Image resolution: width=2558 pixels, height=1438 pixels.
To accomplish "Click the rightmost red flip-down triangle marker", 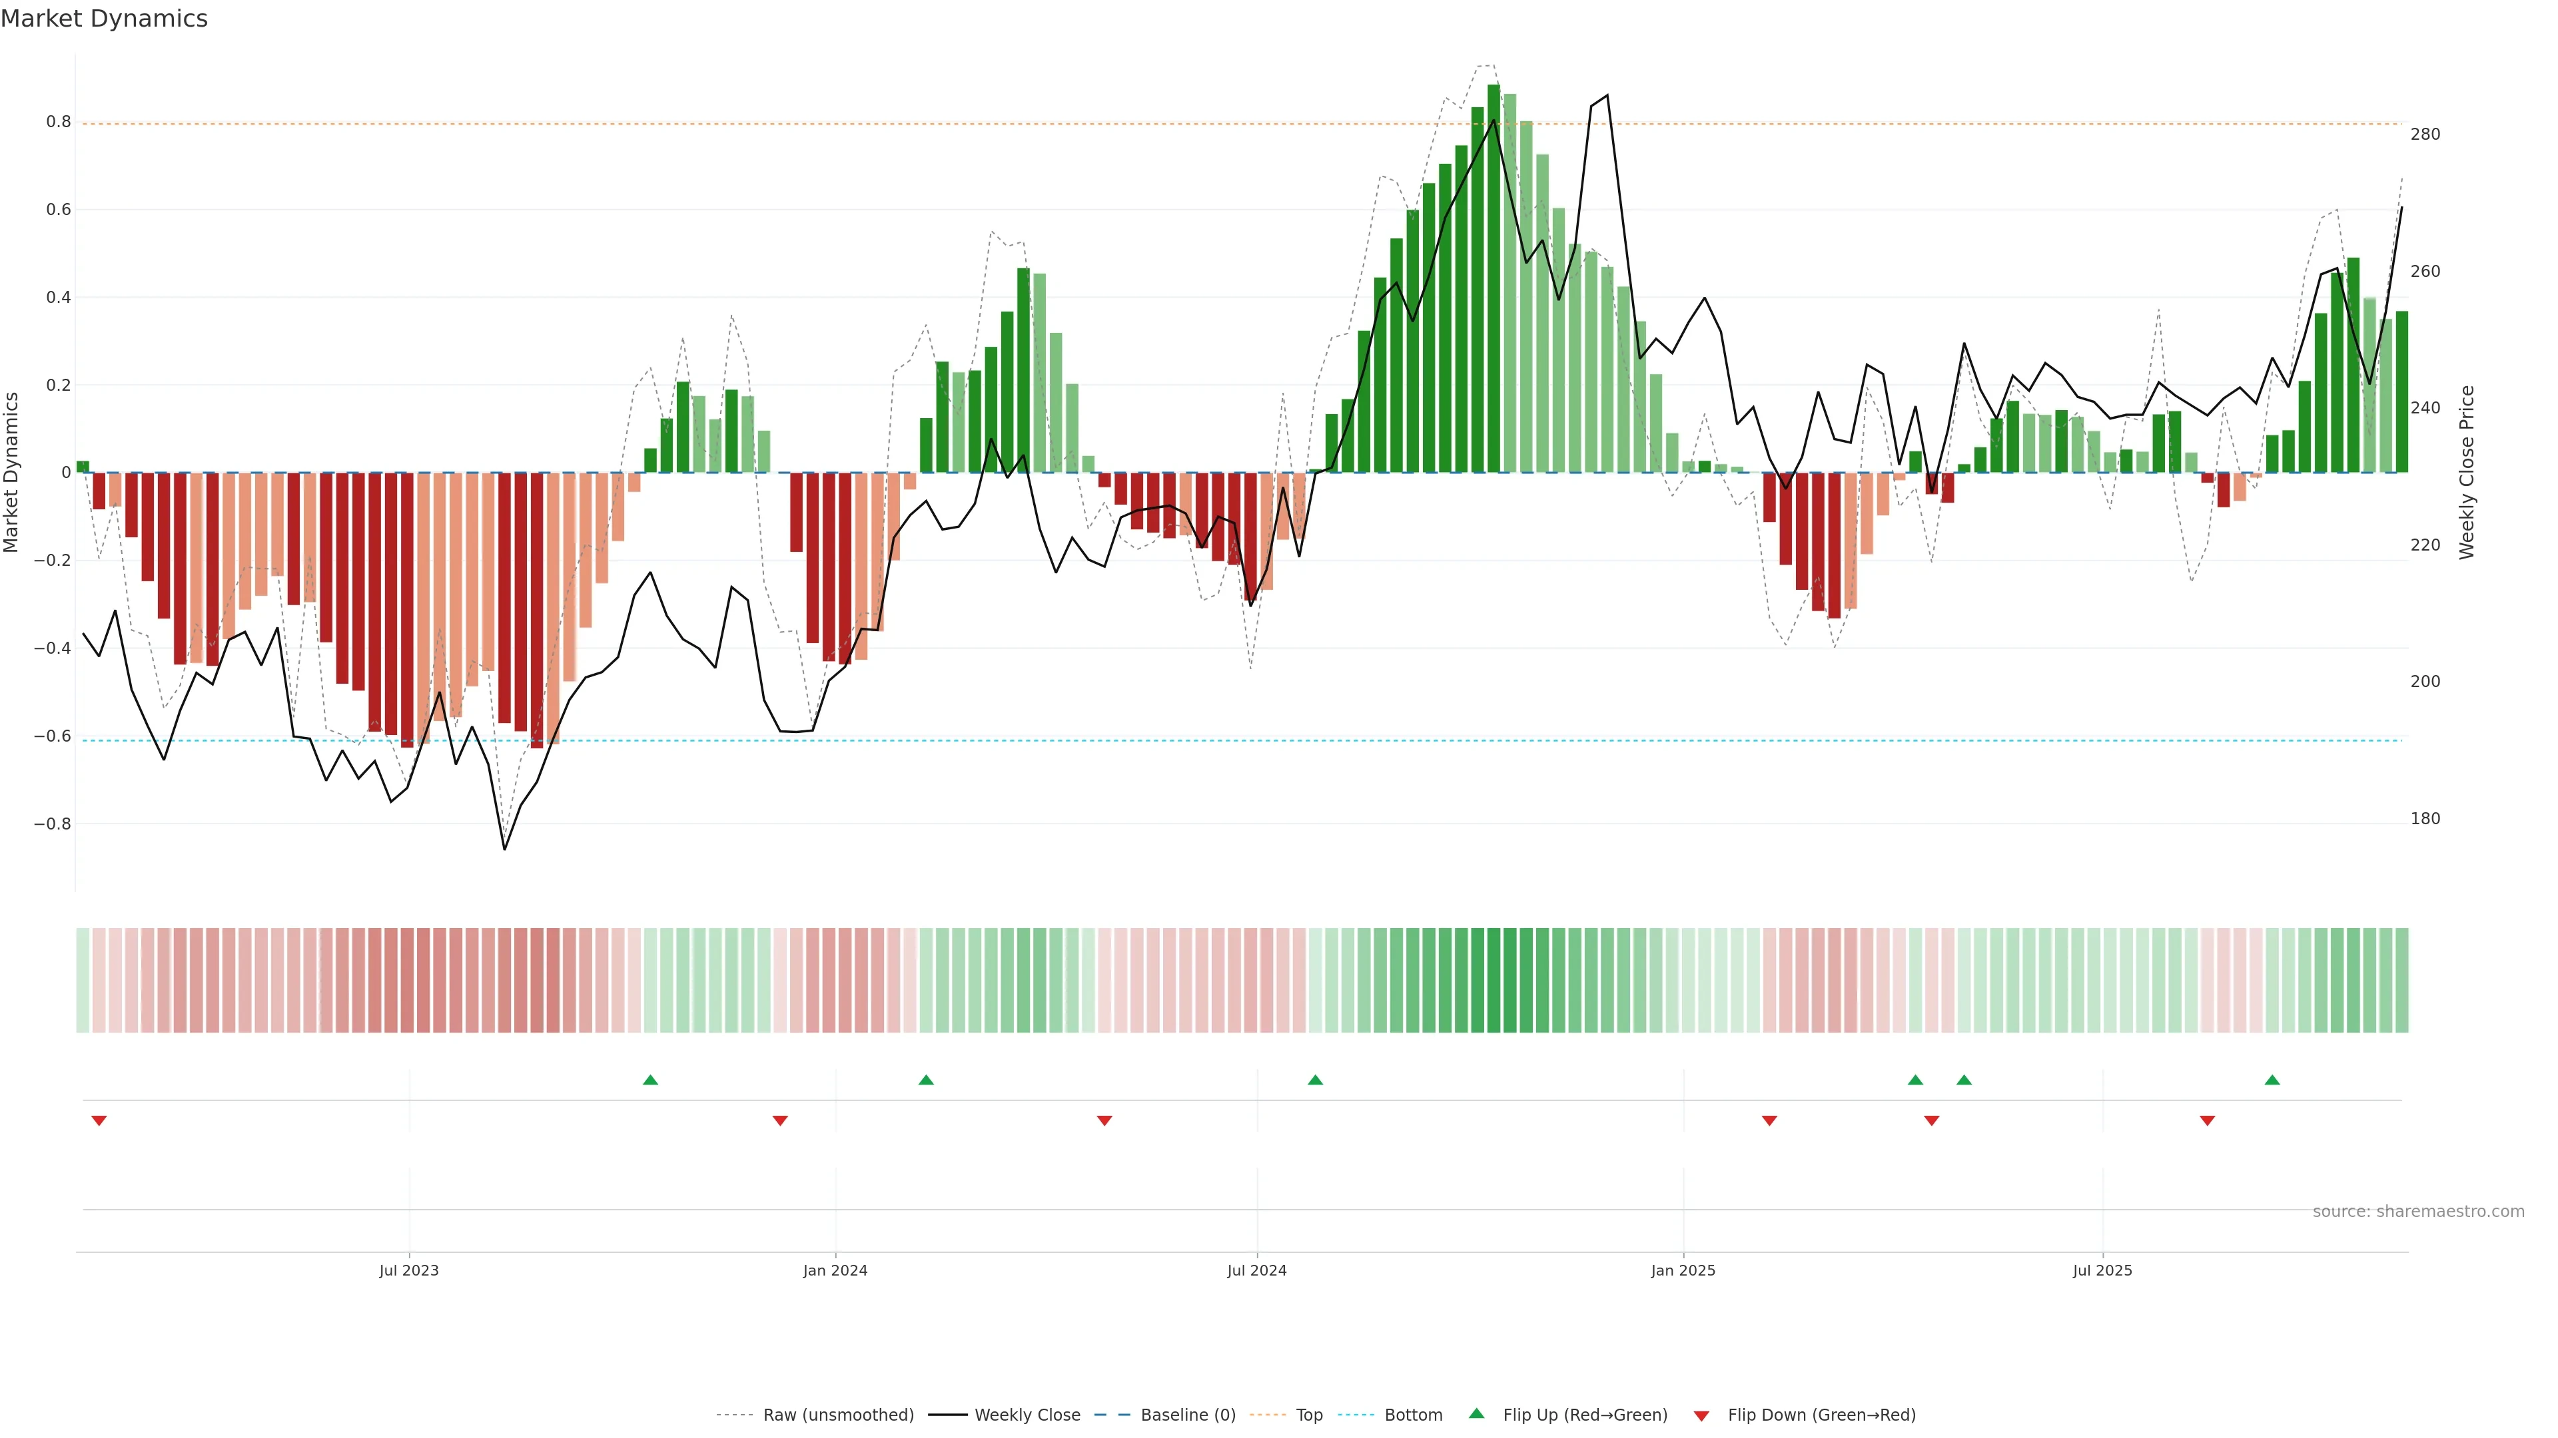I will 2208,1120.
